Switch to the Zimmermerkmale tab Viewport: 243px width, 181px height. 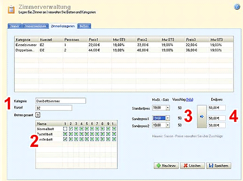point(35,26)
